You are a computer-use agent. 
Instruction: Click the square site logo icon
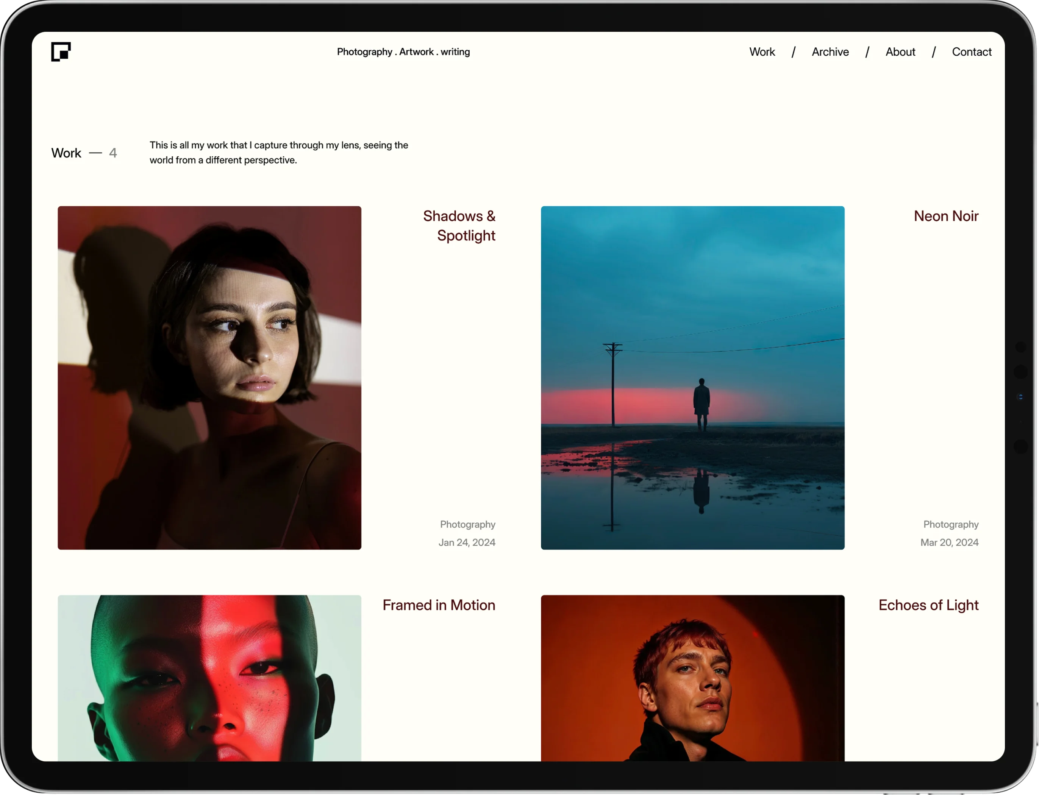point(61,51)
